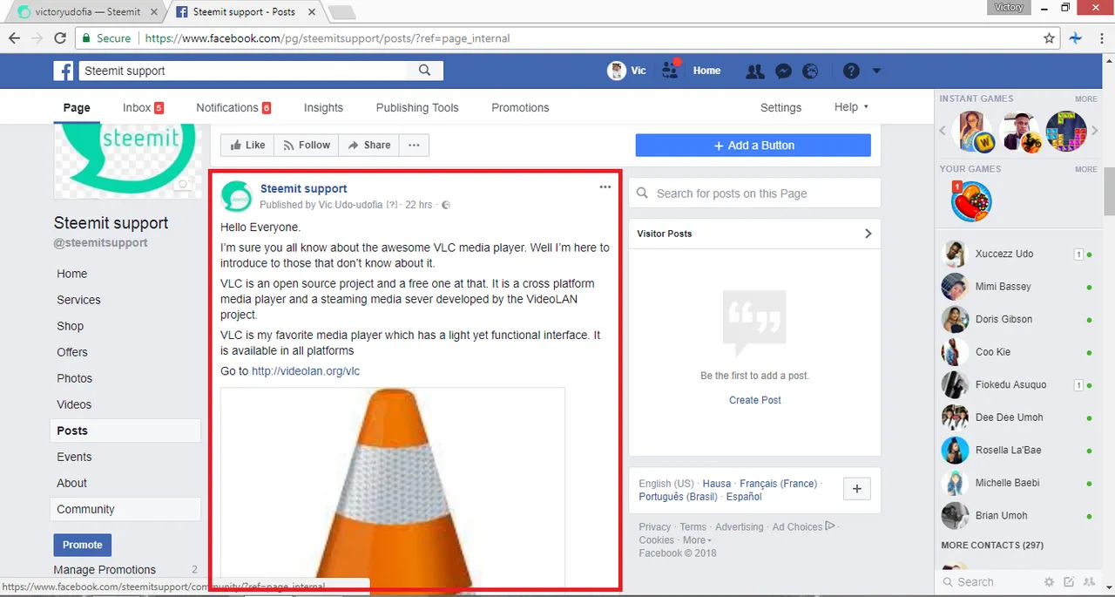Open the friend requests icon

pyautogui.click(x=754, y=71)
